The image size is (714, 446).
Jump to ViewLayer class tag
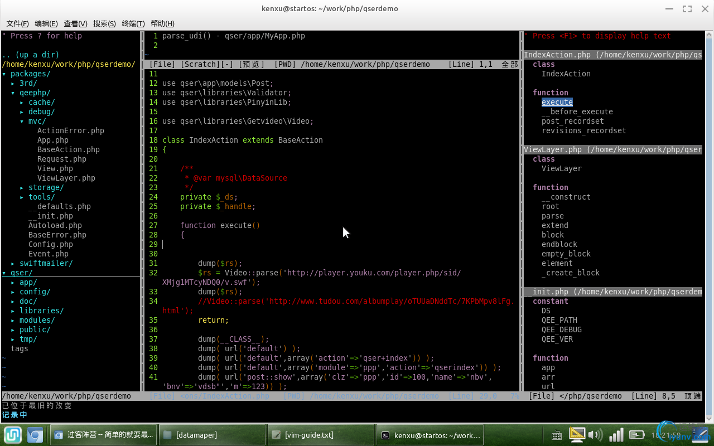[x=562, y=168]
